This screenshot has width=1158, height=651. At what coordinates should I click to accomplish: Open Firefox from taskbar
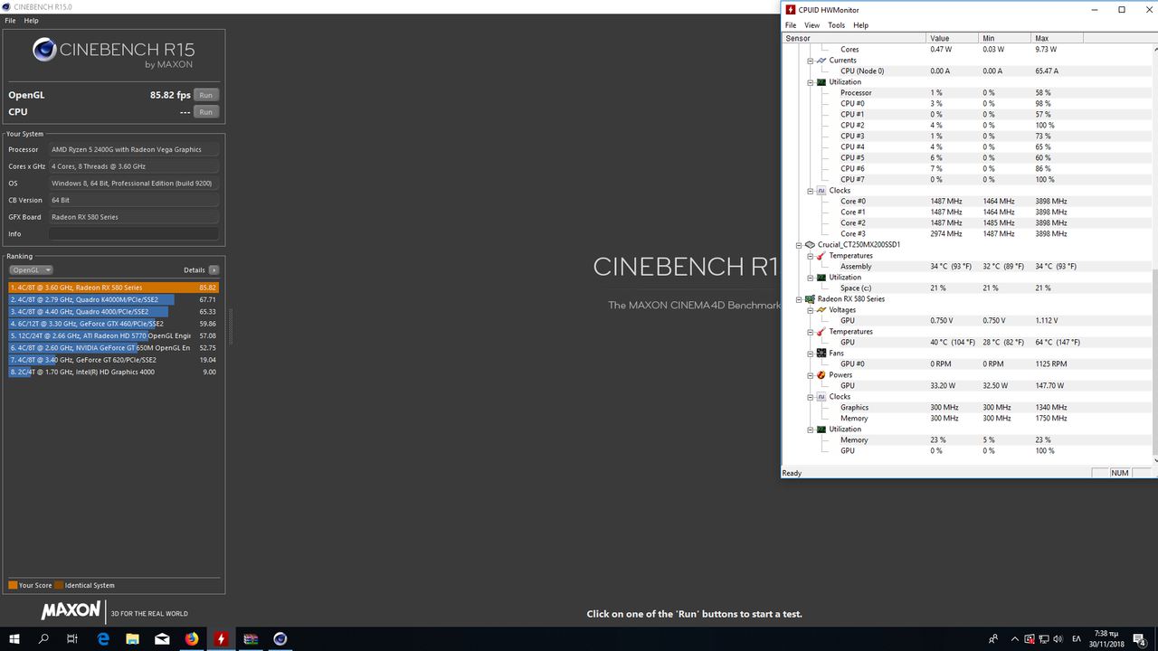192,638
